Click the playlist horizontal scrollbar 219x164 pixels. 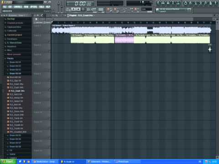[x=123, y=19]
